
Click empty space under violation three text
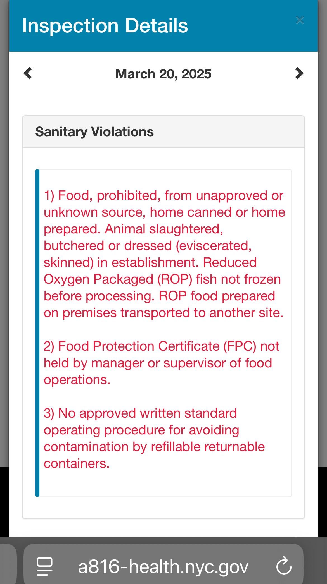coord(165,484)
